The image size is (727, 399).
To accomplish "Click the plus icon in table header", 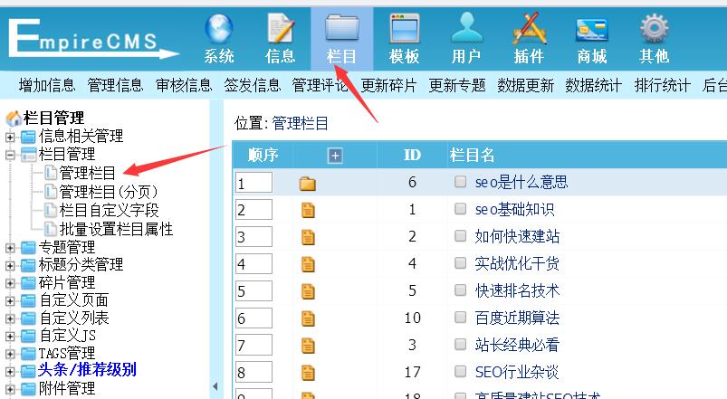I will pyautogui.click(x=335, y=156).
